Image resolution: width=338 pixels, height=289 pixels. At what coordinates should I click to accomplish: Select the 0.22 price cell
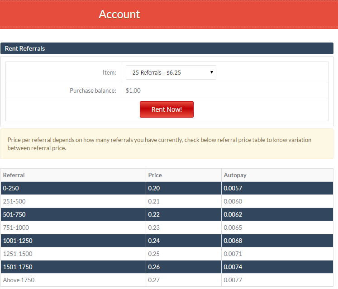[x=184, y=214]
